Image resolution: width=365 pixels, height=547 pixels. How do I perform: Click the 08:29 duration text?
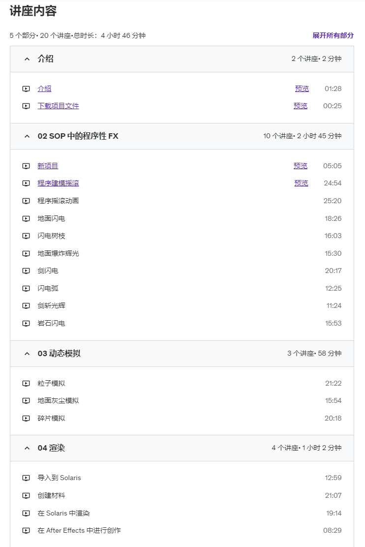point(332,531)
